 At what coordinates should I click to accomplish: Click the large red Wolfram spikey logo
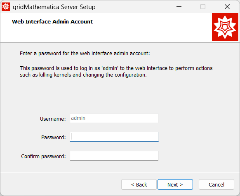(x=225, y=27)
